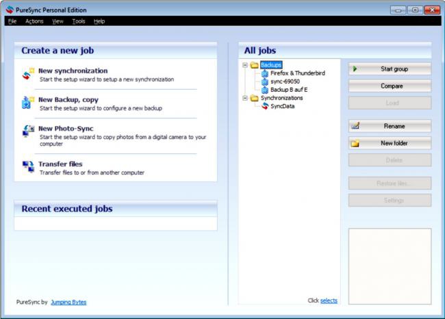445x319 pixels.
Task: Click the Transfer files icon
Action: click(x=28, y=166)
